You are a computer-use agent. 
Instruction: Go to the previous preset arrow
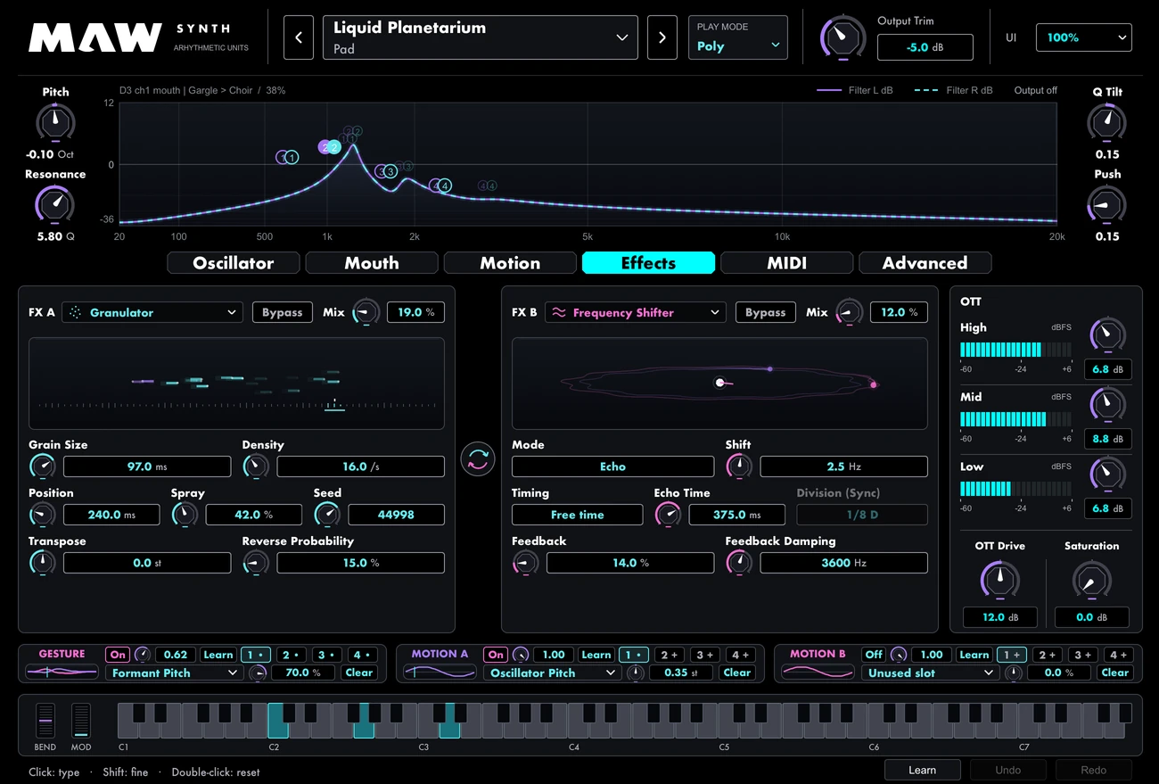click(x=299, y=37)
